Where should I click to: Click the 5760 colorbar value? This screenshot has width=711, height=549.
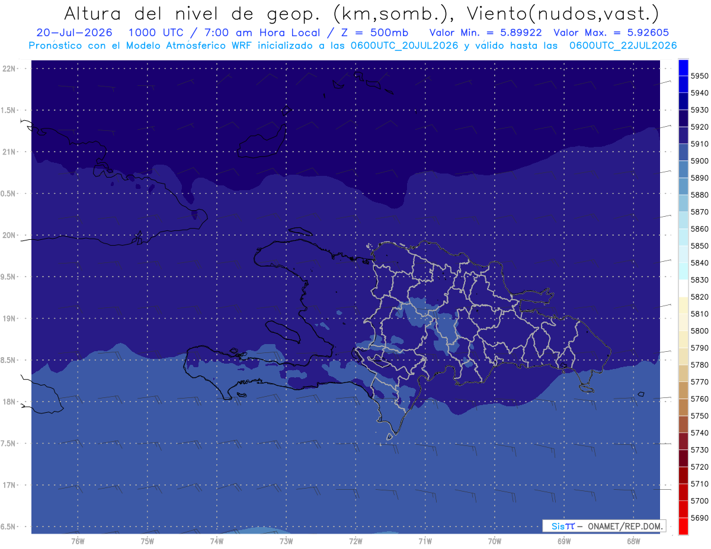click(x=699, y=399)
